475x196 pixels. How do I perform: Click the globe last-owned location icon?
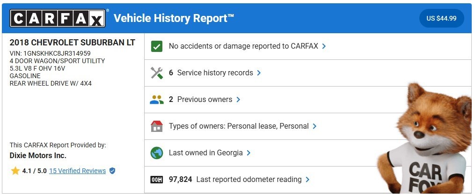tap(156, 153)
